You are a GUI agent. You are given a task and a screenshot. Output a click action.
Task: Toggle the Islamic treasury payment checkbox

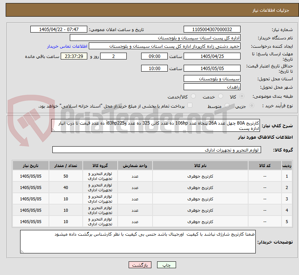(190, 105)
